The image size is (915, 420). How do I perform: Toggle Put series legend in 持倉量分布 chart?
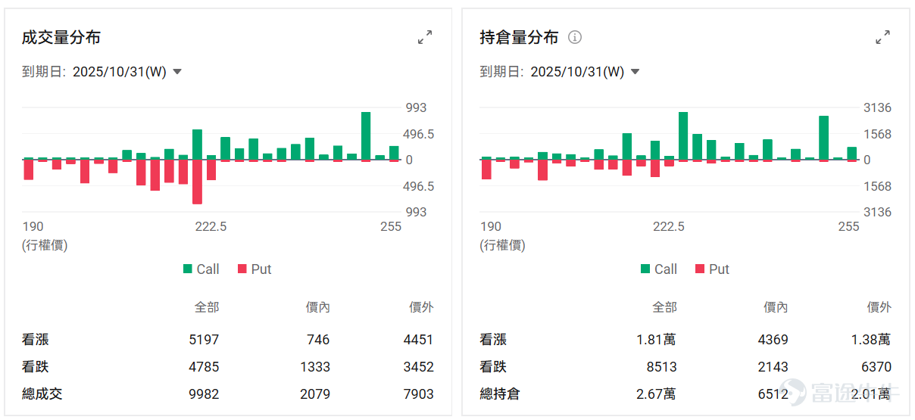(x=711, y=269)
